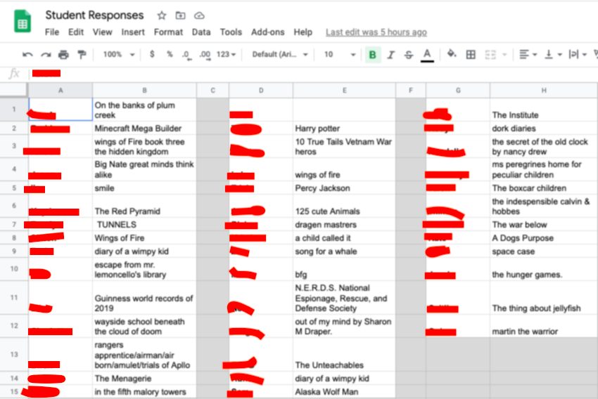Select cell 'Alaska Wolf Man'
598x399 pixels.
[344, 392]
